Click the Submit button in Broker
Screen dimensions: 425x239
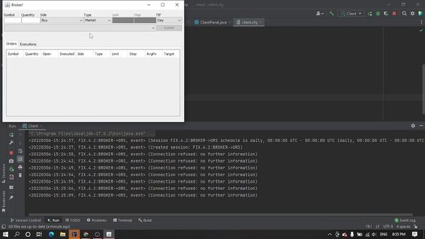(169, 28)
